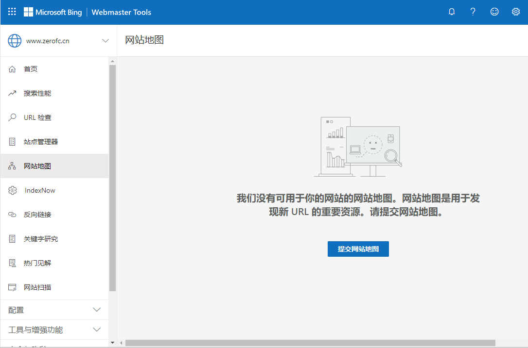Image resolution: width=528 pixels, height=348 pixels.
Task: Open 关键字研究 in the sidebar
Action: tap(54, 239)
